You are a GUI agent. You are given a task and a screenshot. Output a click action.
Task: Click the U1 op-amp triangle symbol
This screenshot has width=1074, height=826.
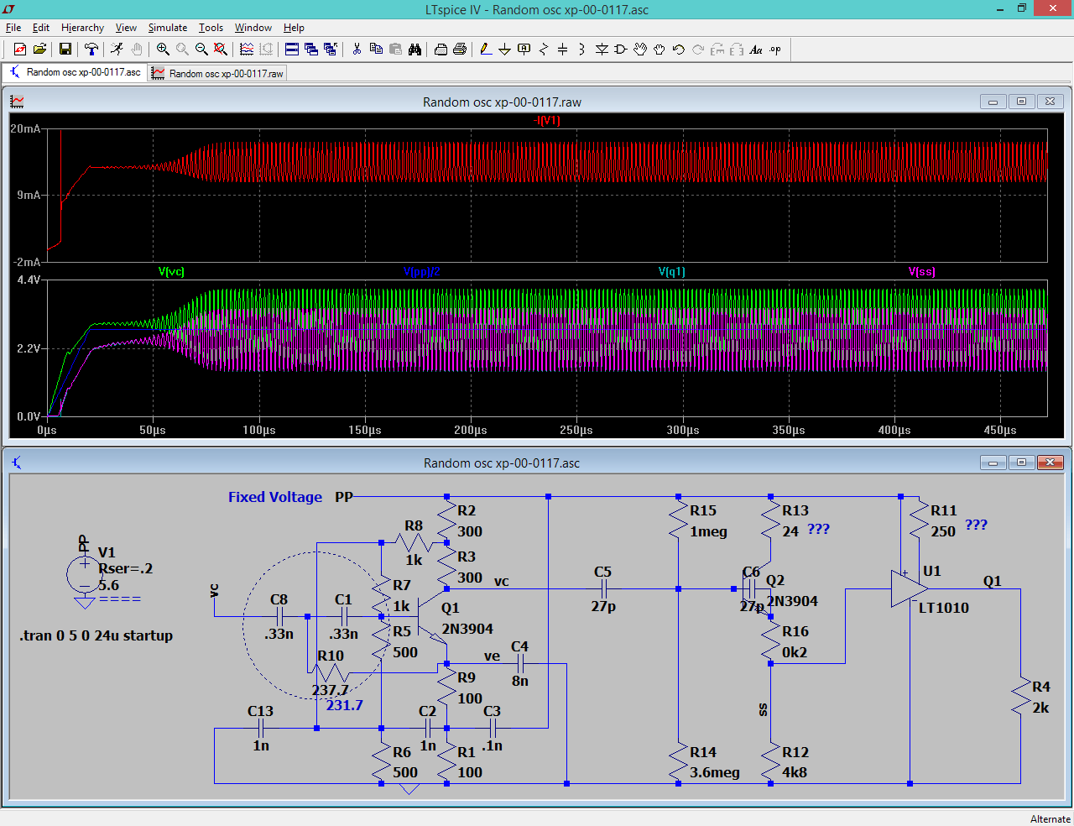[908, 589]
